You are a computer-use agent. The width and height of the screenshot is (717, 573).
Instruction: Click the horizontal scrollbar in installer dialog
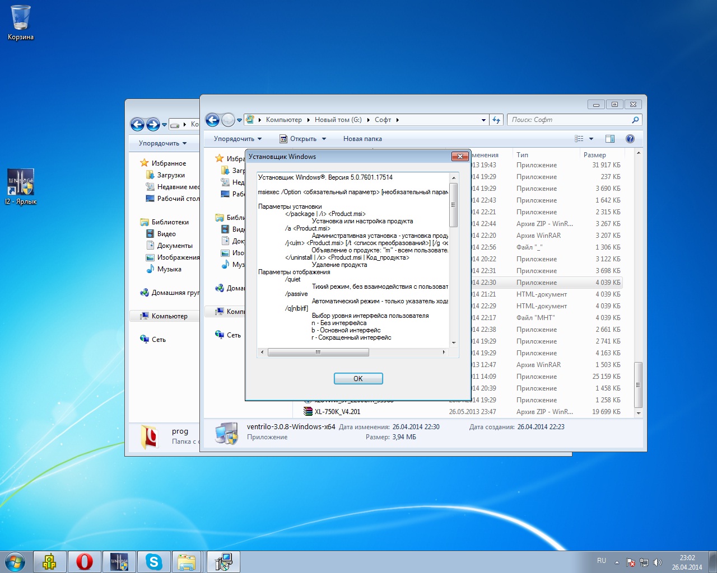tap(318, 353)
